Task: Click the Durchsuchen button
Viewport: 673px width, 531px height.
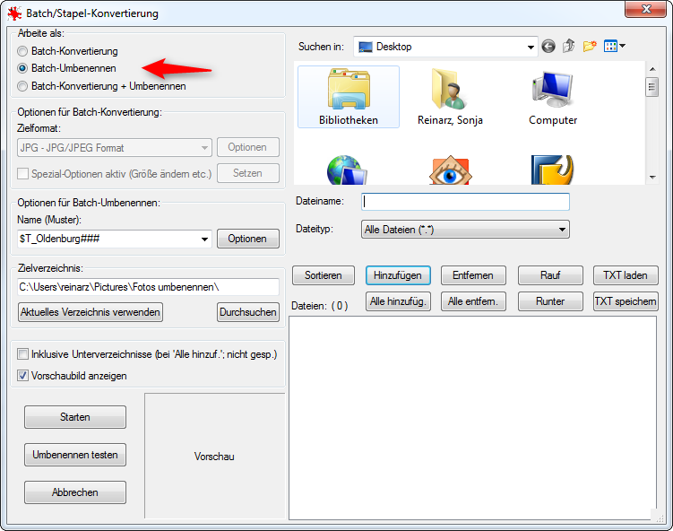Action: point(247,312)
